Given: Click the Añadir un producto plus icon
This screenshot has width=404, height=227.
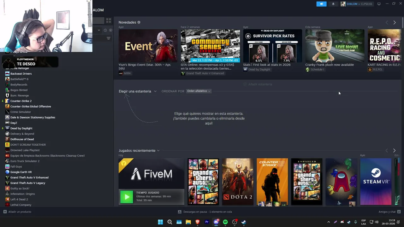Looking at the screenshot, I should tap(5, 212).
